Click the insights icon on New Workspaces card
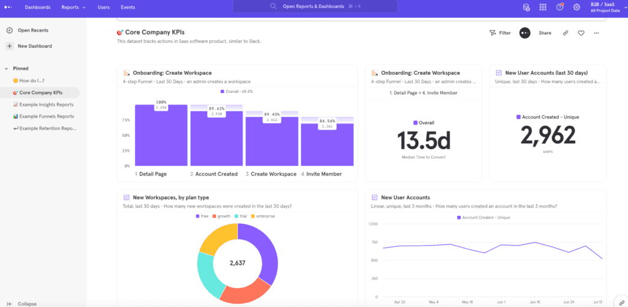 pos(126,197)
